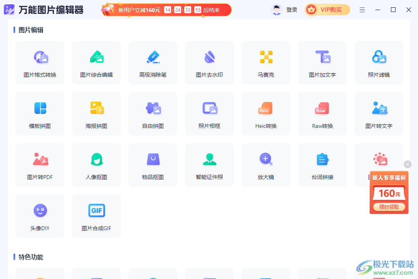
Task: Open 图片转文字 OCR tool
Action: click(x=379, y=114)
